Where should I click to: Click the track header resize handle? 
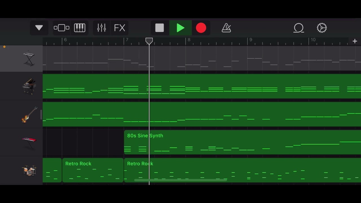click(x=41, y=114)
